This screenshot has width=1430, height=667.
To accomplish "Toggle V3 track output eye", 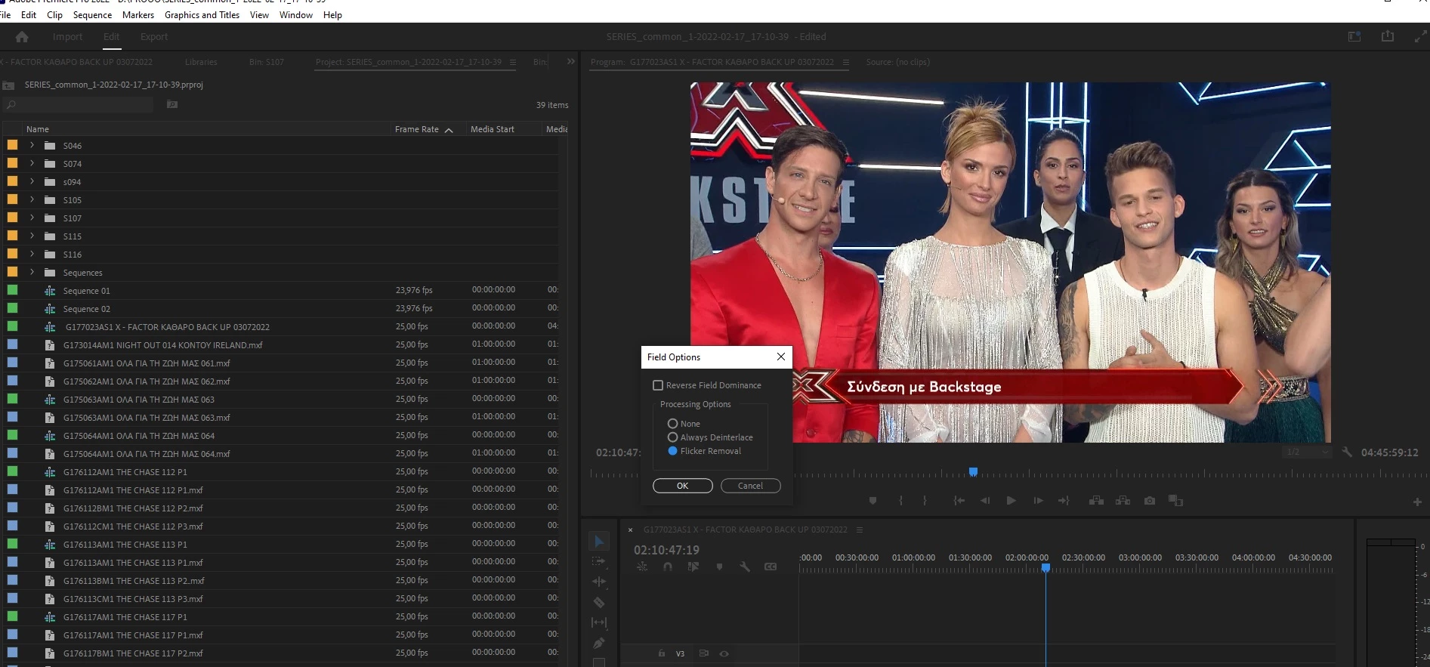I will pos(724,653).
